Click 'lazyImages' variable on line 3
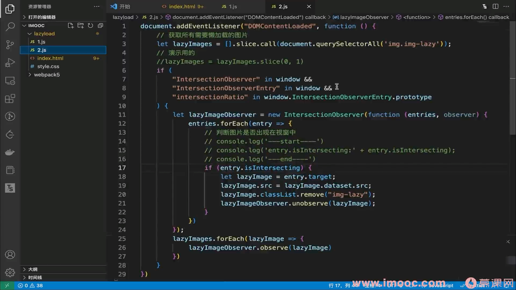Image resolution: width=516 pixels, height=290 pixels. click(x=192, y=44)
